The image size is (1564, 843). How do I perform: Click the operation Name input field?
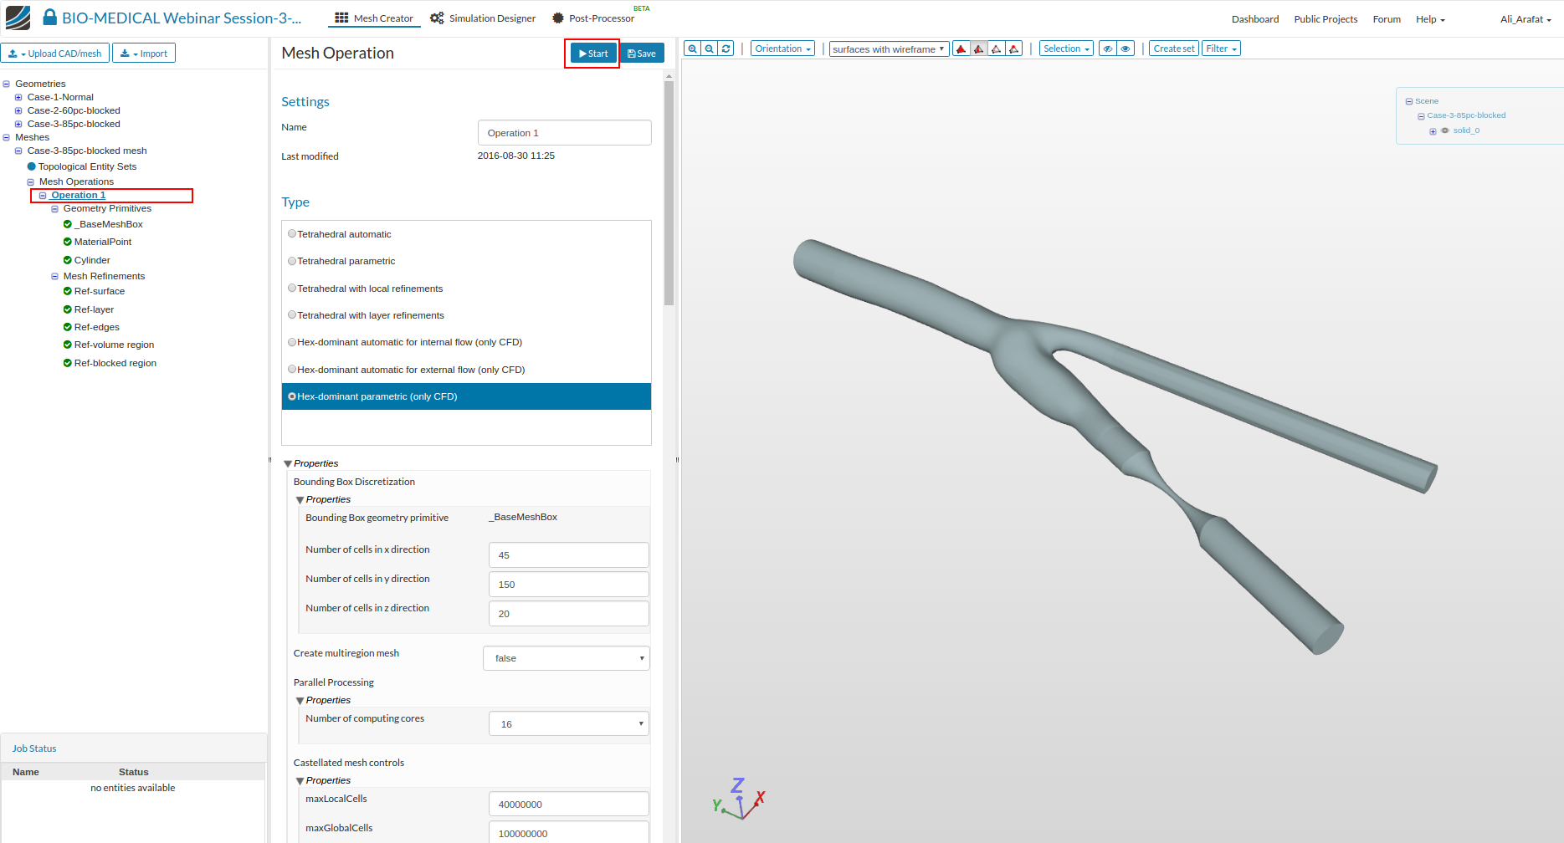coord(565,133)
